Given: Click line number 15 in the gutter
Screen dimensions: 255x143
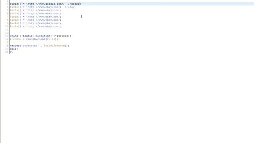Looking at the screenshot, I should pos(7,43).
